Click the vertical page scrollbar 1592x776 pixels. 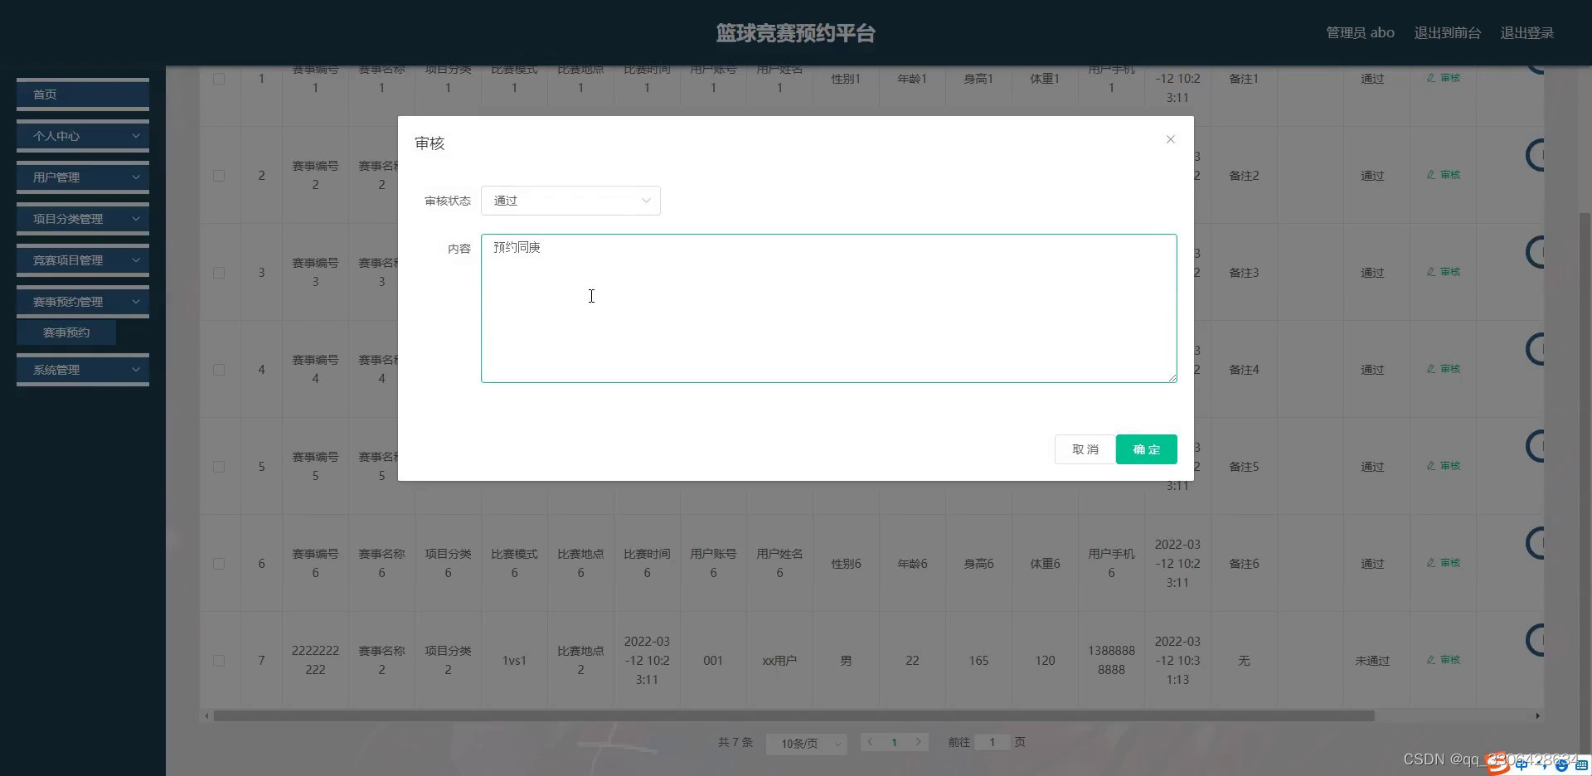[x=1585, y=481]
